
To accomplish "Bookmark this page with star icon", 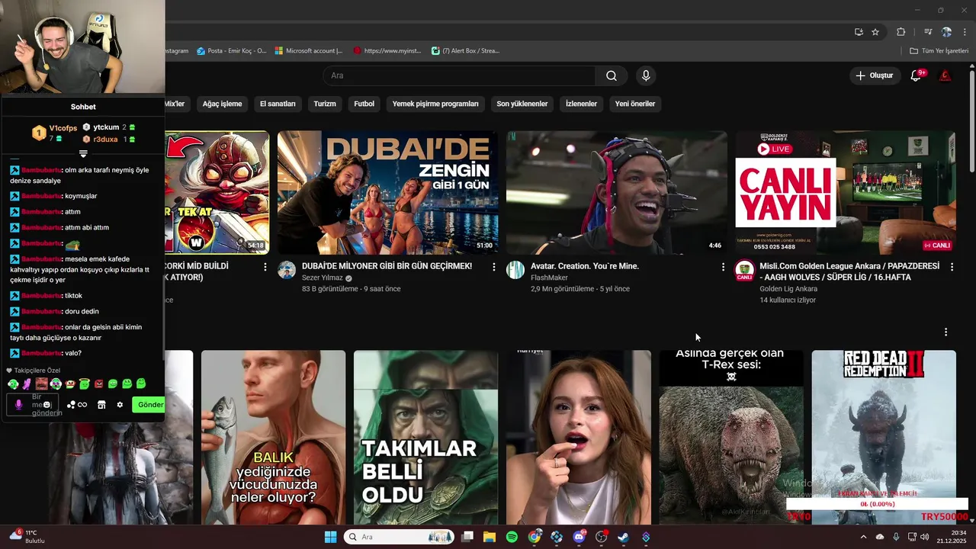I will click(875, 32).
